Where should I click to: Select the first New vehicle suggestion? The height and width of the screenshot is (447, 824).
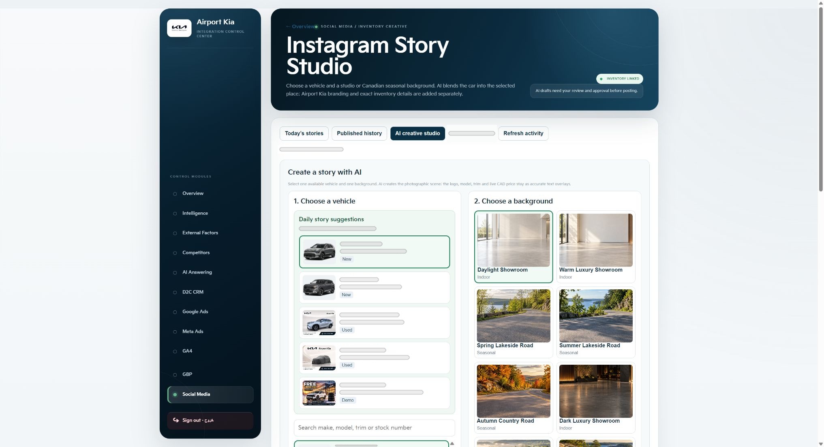point(375,252)
